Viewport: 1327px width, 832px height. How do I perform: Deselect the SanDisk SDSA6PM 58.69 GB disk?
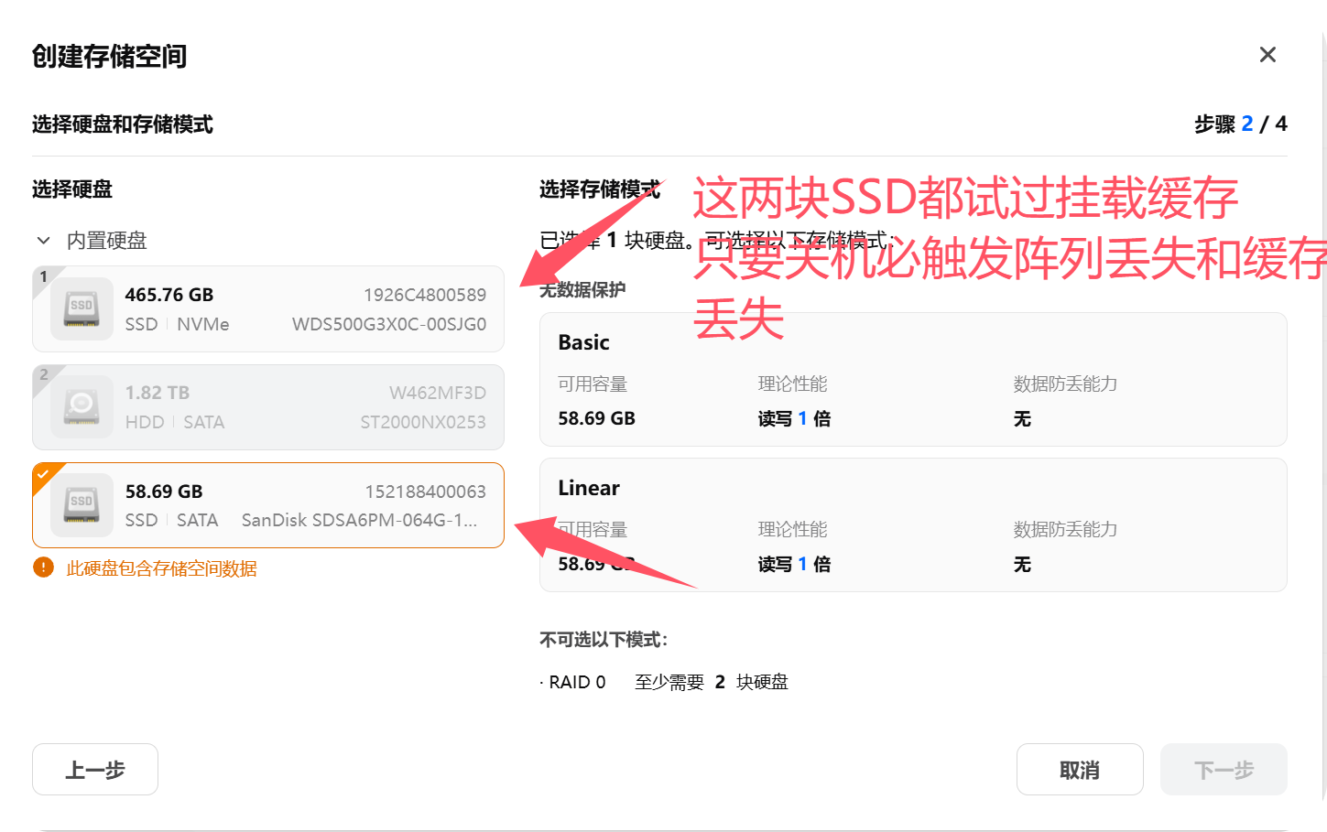click(x=268, y=504)
